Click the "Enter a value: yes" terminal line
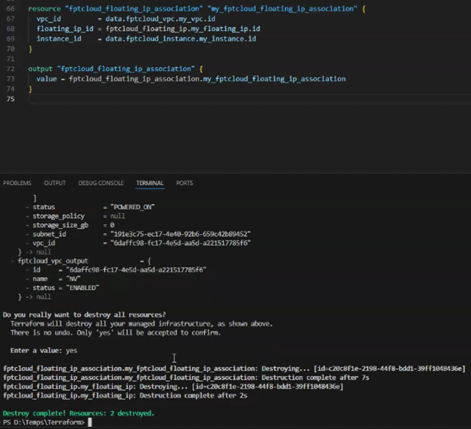Image resolution: width=471 pixels, height=429 pixels. point(44,351)
